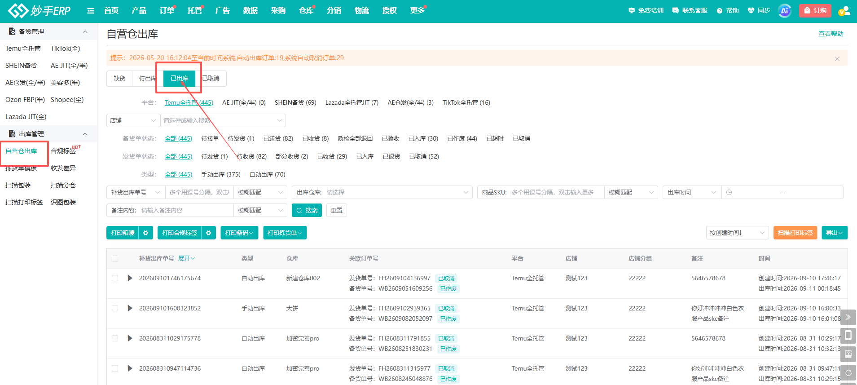Click the user avatar icon

[844, 11]
